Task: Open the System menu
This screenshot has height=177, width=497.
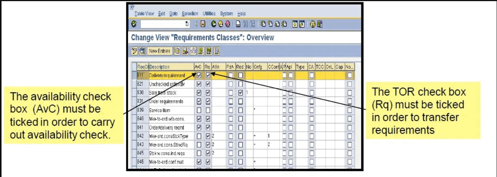Action: point(226,14)
